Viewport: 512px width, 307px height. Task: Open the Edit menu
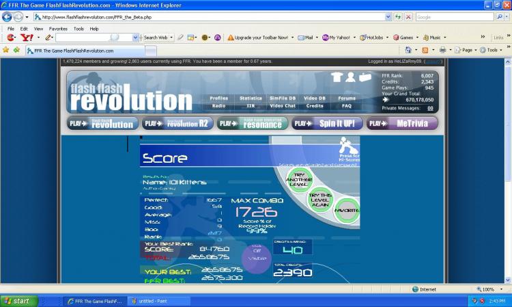point(24,29)
